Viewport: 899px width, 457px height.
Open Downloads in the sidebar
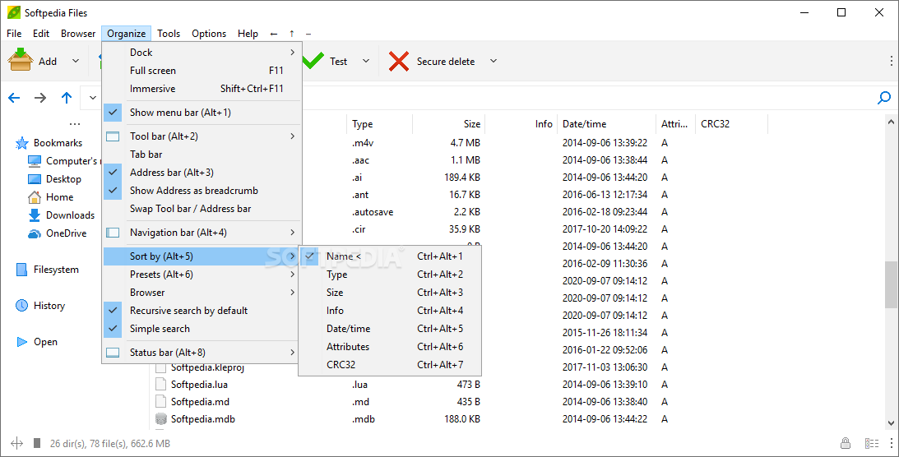click(x=62, y=215)
